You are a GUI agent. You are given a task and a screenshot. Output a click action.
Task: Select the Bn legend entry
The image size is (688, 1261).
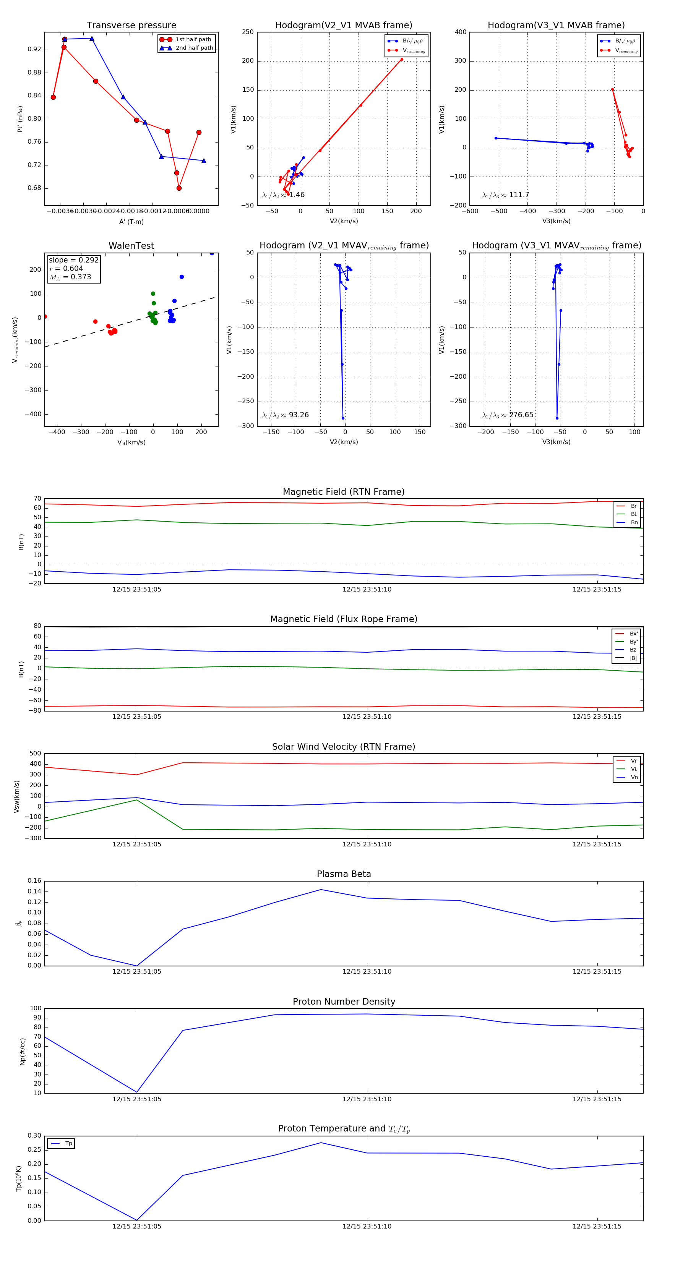coord(627,522)
